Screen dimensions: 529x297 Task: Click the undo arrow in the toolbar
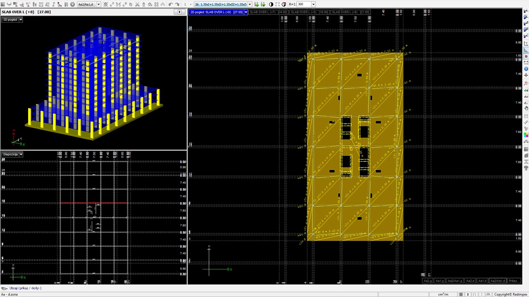coord(171,5)
